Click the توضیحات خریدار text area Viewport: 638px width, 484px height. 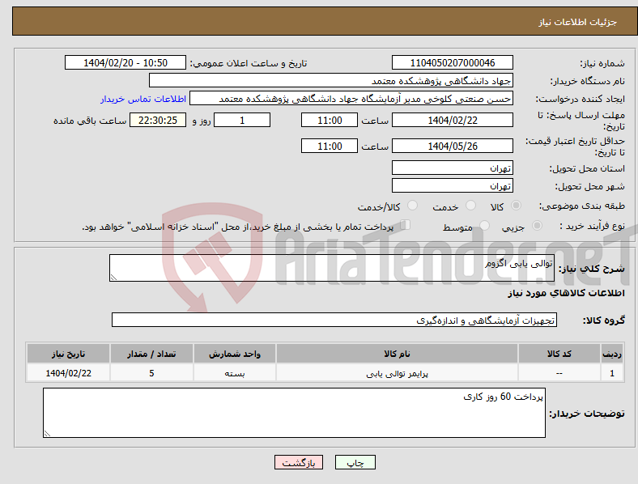click(294, 413)
